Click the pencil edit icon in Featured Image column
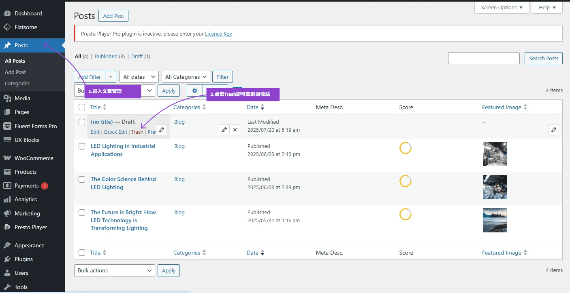The image size is (570, 293). [554, 130]
